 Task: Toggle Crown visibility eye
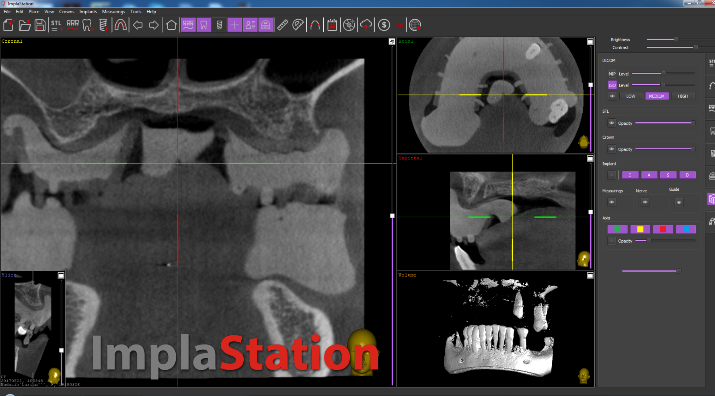click(x=612, y=149)
